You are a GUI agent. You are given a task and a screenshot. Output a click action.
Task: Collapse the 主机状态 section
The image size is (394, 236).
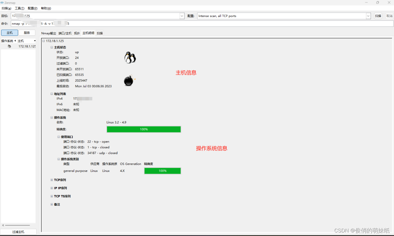click(x=52, y=47)
